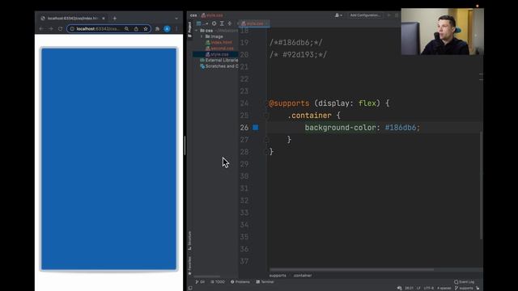Bookmark this page with the star icon
This screenshot has width=518, height=291.
(146, 29)
